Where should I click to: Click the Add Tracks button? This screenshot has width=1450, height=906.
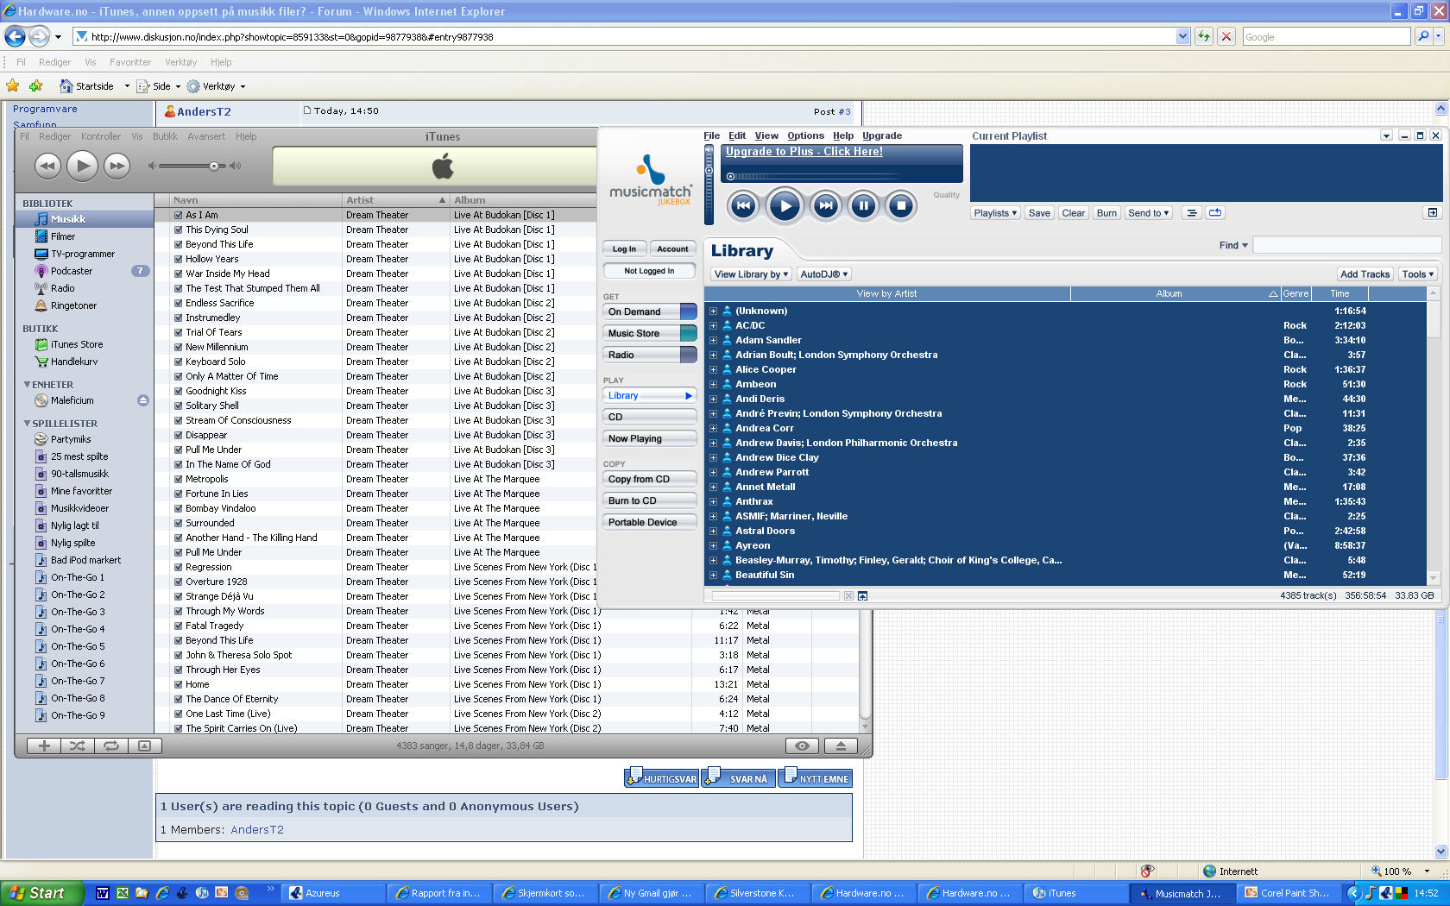pos(1365,274)
